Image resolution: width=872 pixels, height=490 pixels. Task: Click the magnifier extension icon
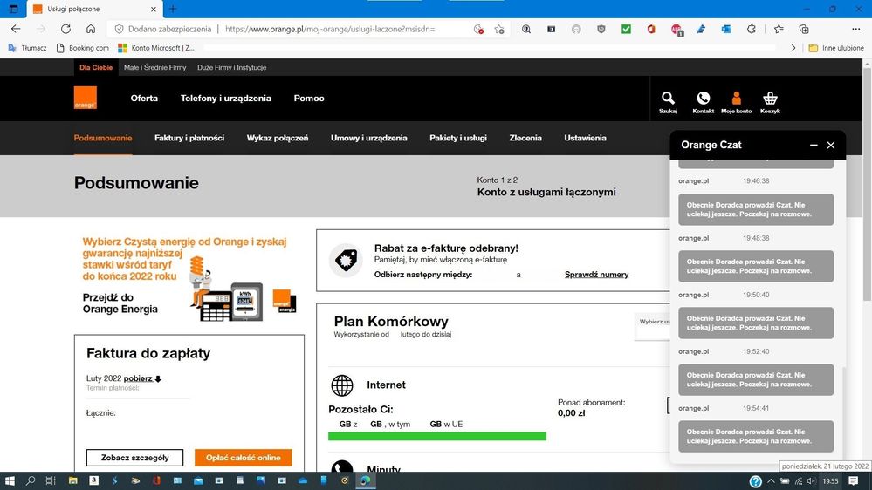point(526,29)
